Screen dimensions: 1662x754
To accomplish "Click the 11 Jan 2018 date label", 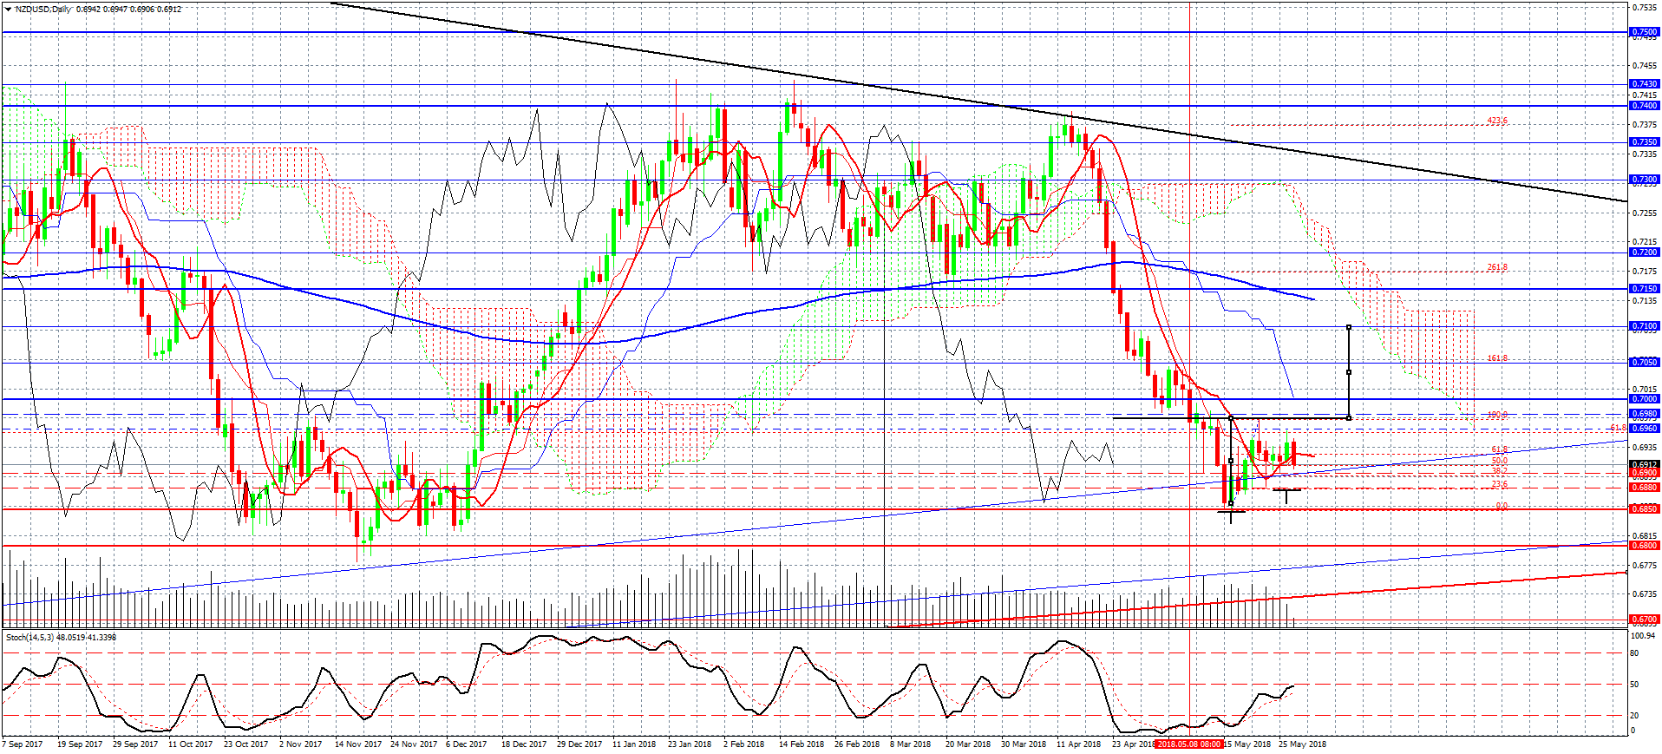I will click(634, 744).
